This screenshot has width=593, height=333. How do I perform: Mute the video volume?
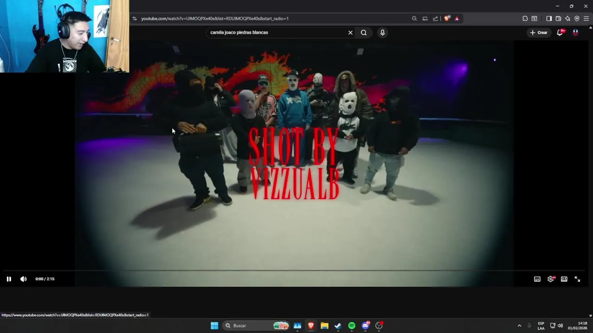point(24,279)
